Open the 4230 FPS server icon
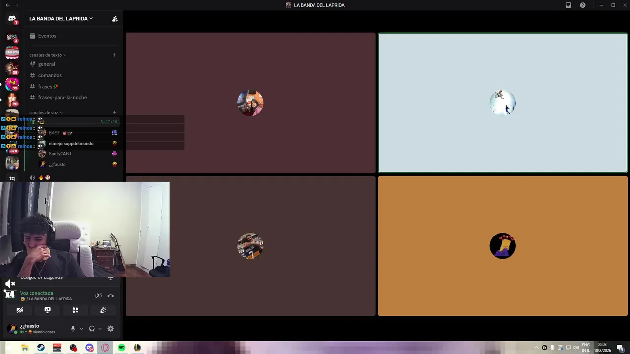 point(12,53)
